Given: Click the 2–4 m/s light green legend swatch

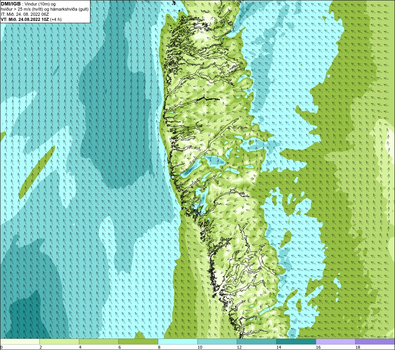Looking at the screenshot, I should [x=59, y=341].
